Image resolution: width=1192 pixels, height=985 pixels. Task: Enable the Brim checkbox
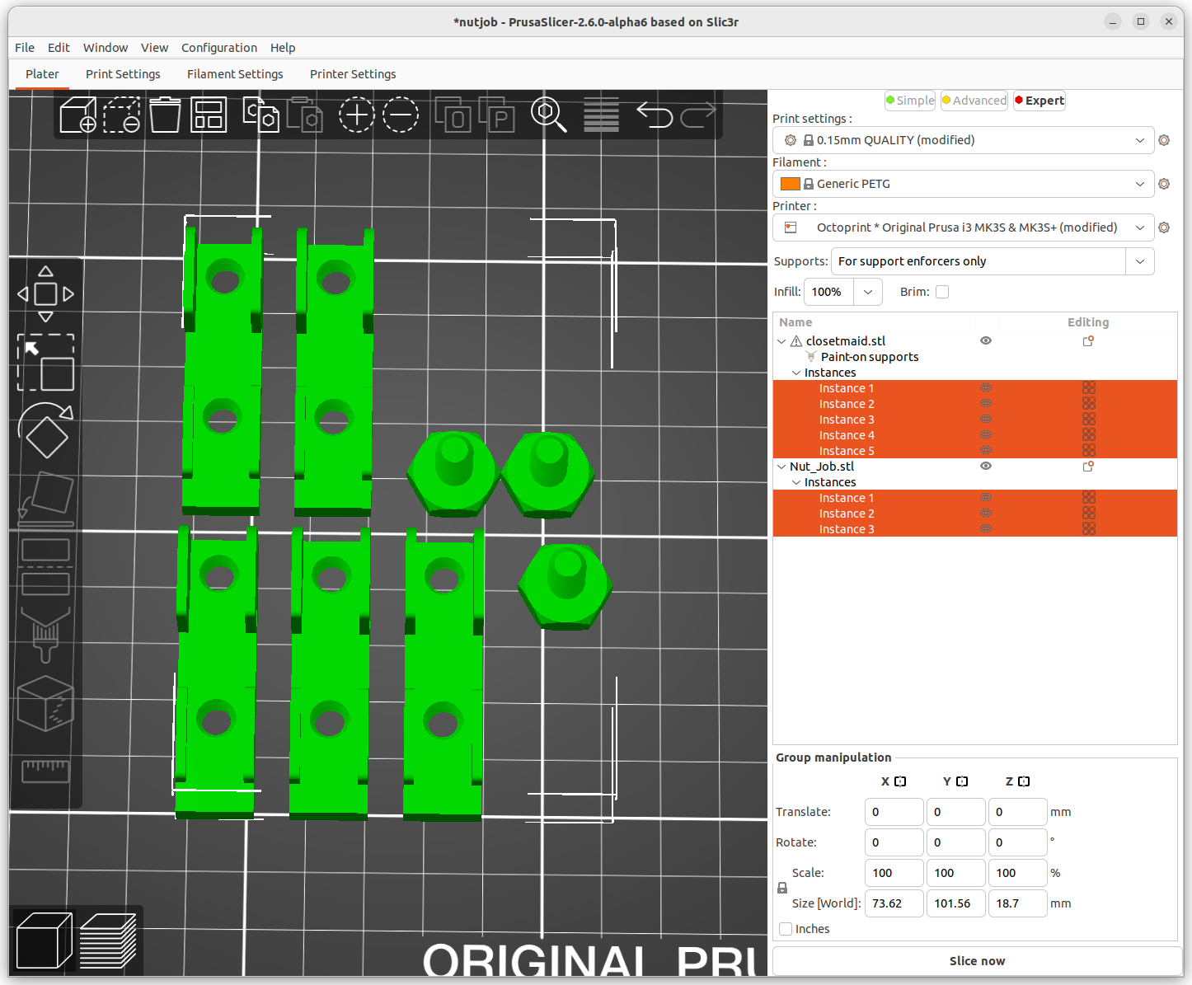click(x=942, y=292)
